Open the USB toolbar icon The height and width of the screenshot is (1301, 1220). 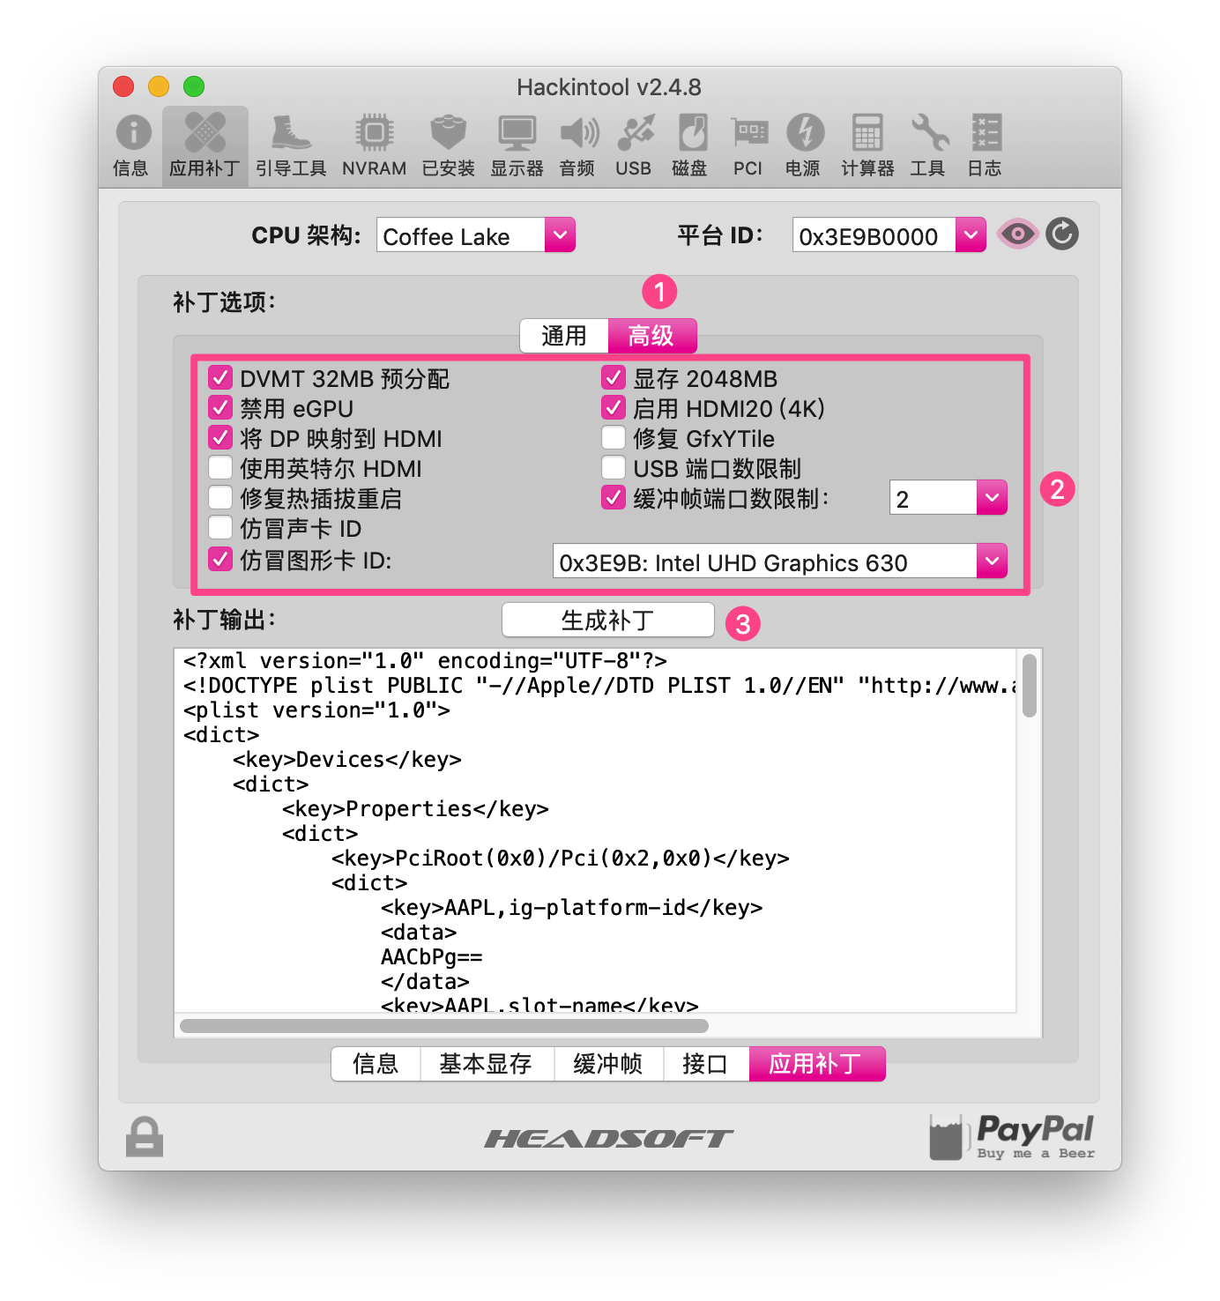click(x=635, y=145)
